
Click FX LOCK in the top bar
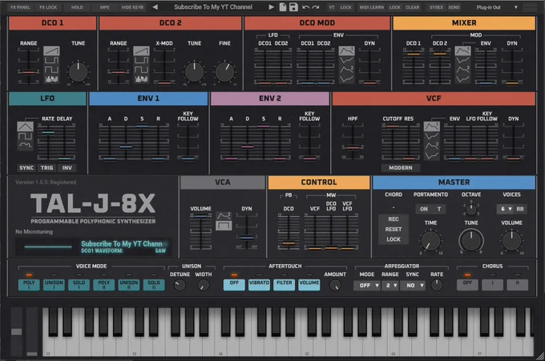[x=48, y=7]
